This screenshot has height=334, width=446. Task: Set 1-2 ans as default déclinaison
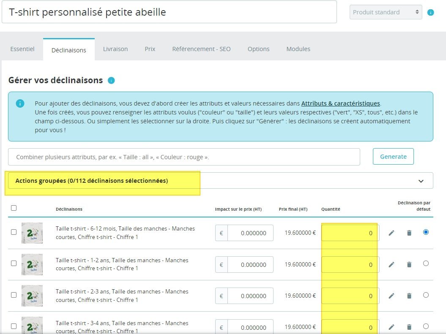click(426, 263)
